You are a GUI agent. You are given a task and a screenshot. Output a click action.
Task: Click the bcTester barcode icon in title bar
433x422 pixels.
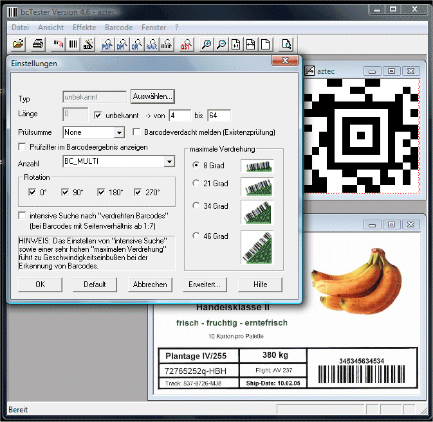click(12, 12)
